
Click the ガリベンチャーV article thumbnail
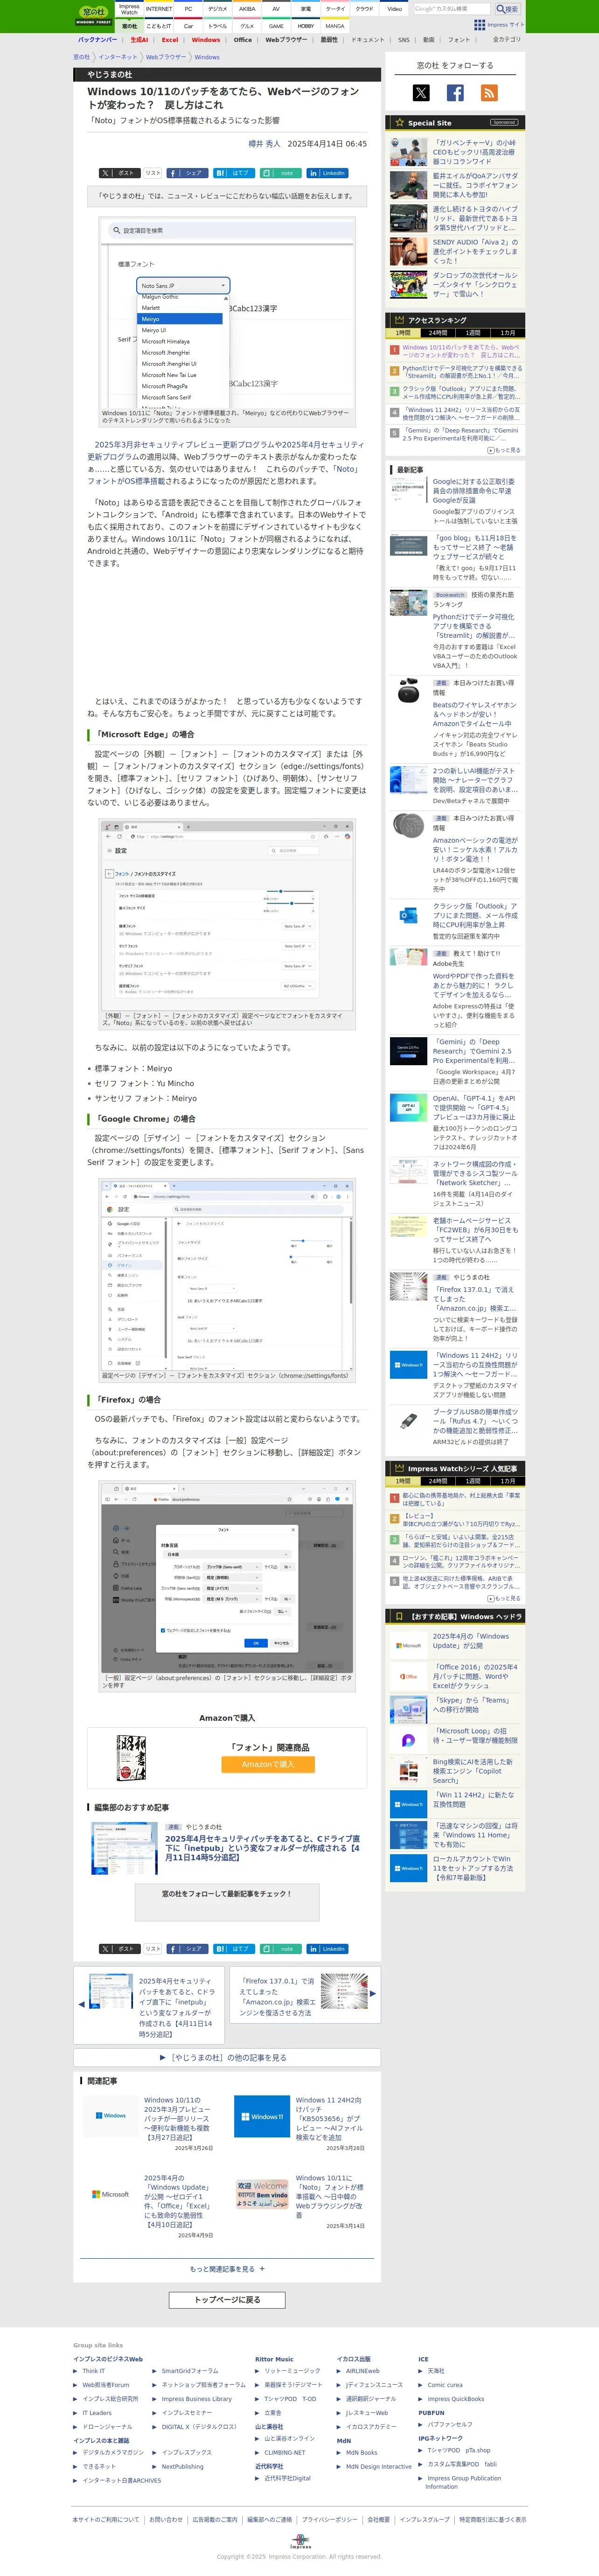(x=408, y=151)
